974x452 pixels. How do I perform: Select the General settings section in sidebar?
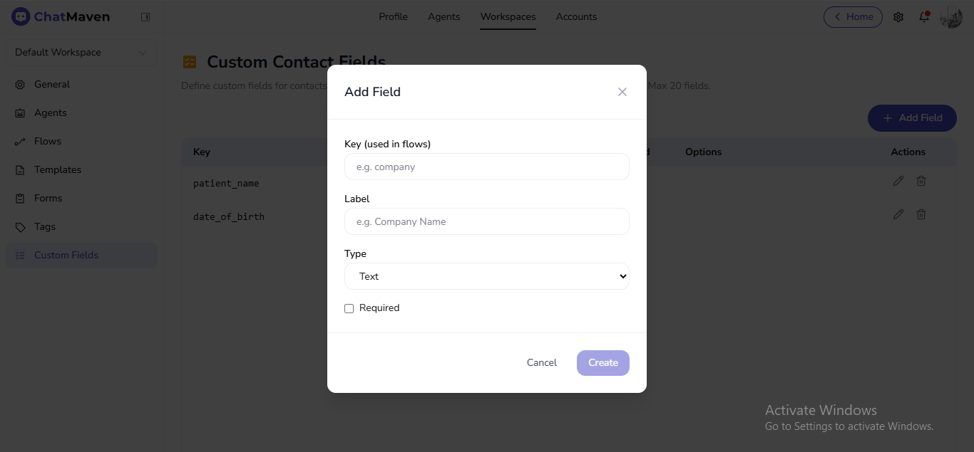[51, 84]
